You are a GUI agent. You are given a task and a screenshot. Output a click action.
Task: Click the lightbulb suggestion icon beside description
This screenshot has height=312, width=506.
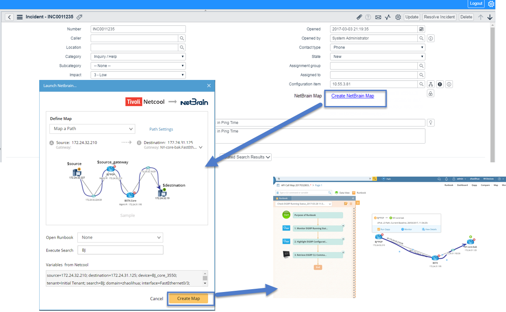pyautogui.click(x=430, y=123)
